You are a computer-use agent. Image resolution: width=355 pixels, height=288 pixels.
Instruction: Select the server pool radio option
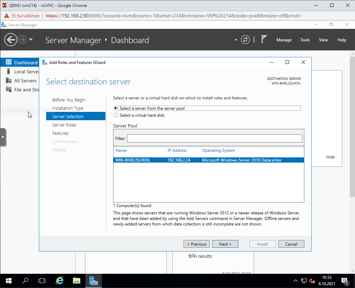[116, 108]
